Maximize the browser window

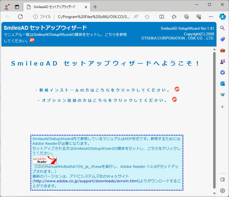[x=209, y=4]
